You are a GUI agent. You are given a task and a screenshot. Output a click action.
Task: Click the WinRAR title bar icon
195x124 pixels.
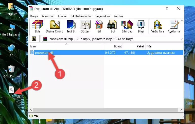coord(31,8)
